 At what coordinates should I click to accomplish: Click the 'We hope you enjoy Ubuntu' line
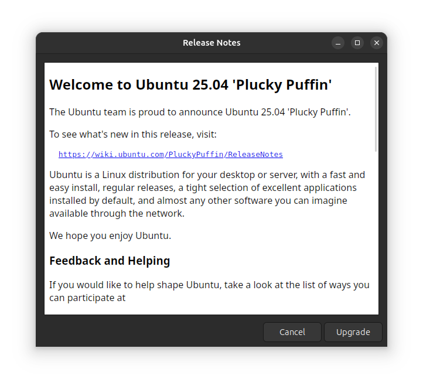point(110,236)
